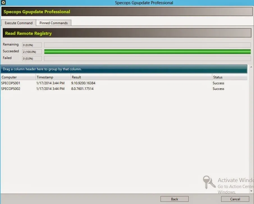The width and height of the screenshot is (254, 204).
Task: Select the SPECOPS001 computer cell
Action: [11, 83]
